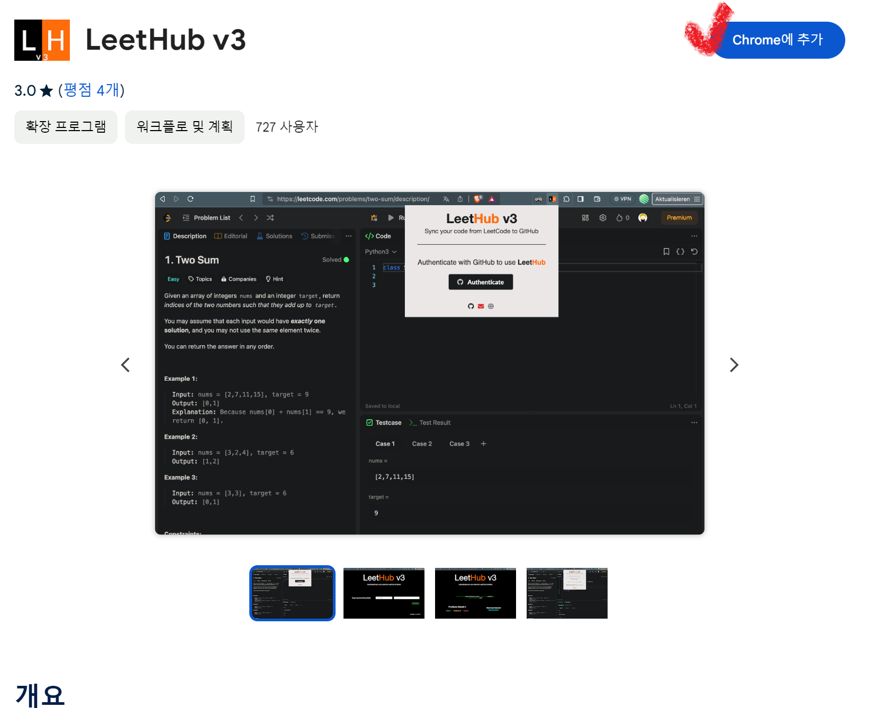This screenshot has height=708, width=877.
Task: Click the 727 사용자 user count text
Action: pyautogui.click(x=287, y=127)
